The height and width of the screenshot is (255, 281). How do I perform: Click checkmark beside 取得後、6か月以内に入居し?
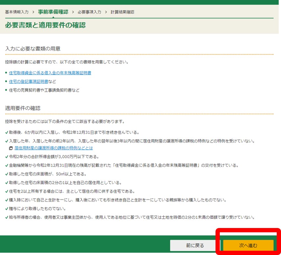point(7,132)
